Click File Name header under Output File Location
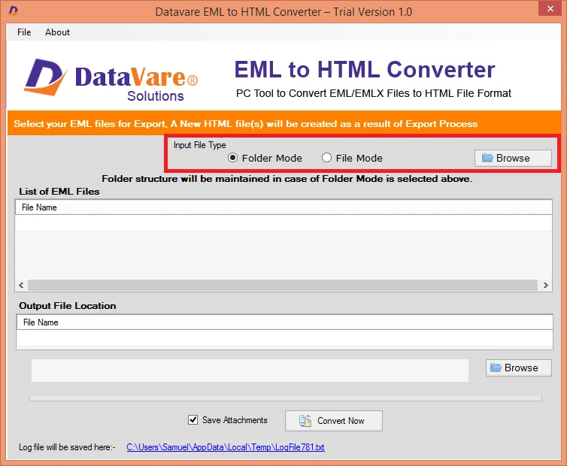567x466 pixels. [x=284, y=322]
